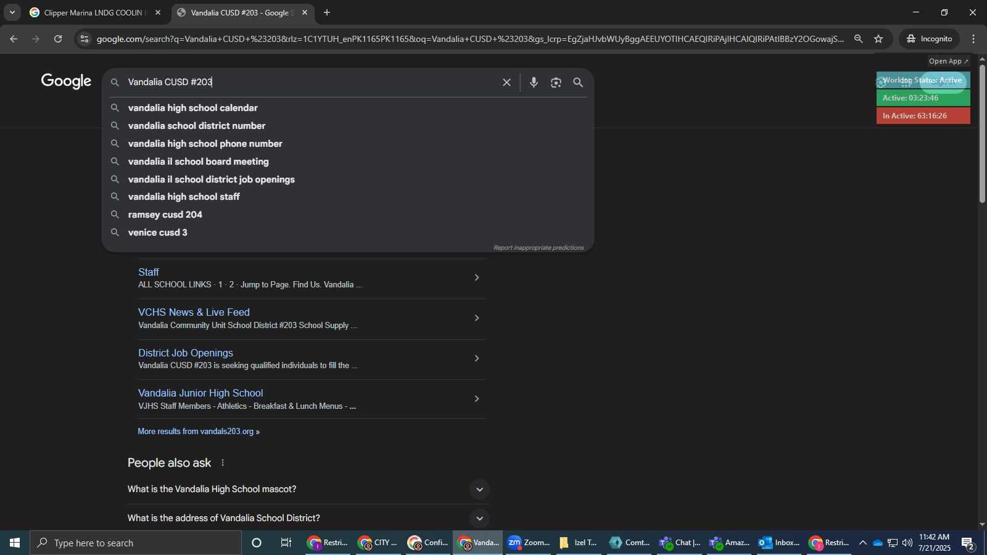The height and width of the screenshot is (555, 987).
Task: Click More results from vandals203.org
Action: (x=199, y=432)
